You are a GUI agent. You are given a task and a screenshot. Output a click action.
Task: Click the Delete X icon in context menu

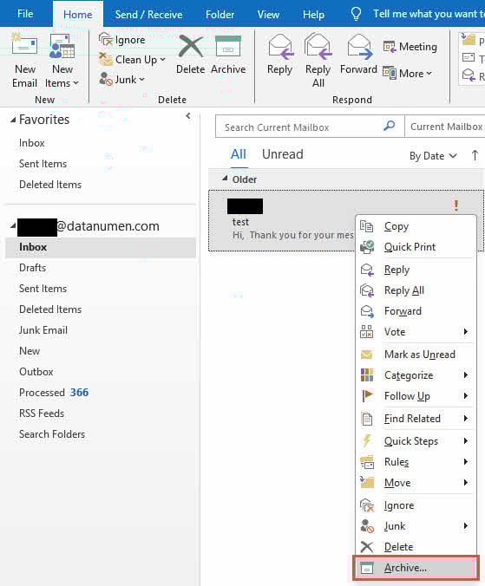point(367,547)
